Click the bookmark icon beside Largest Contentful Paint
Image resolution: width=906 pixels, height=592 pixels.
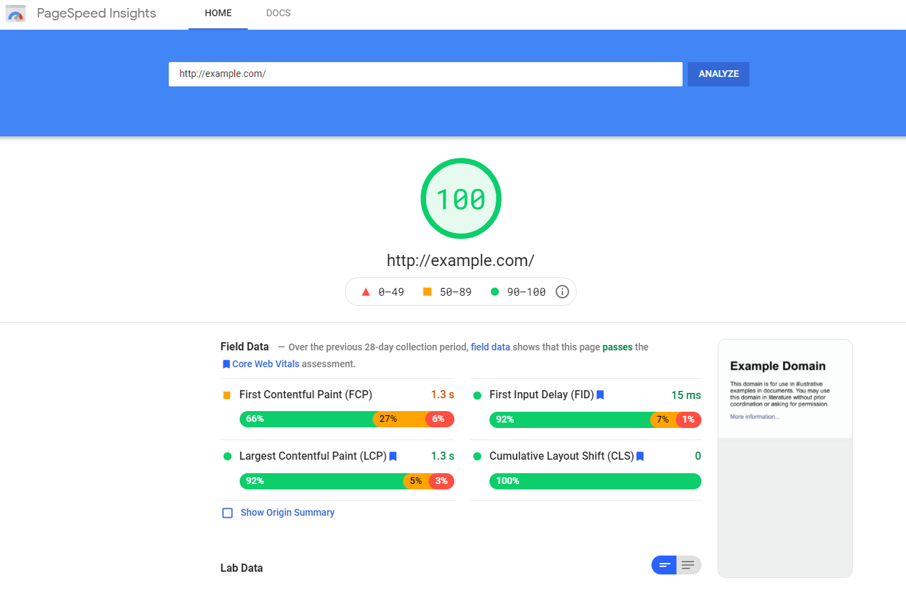point(393,456)
